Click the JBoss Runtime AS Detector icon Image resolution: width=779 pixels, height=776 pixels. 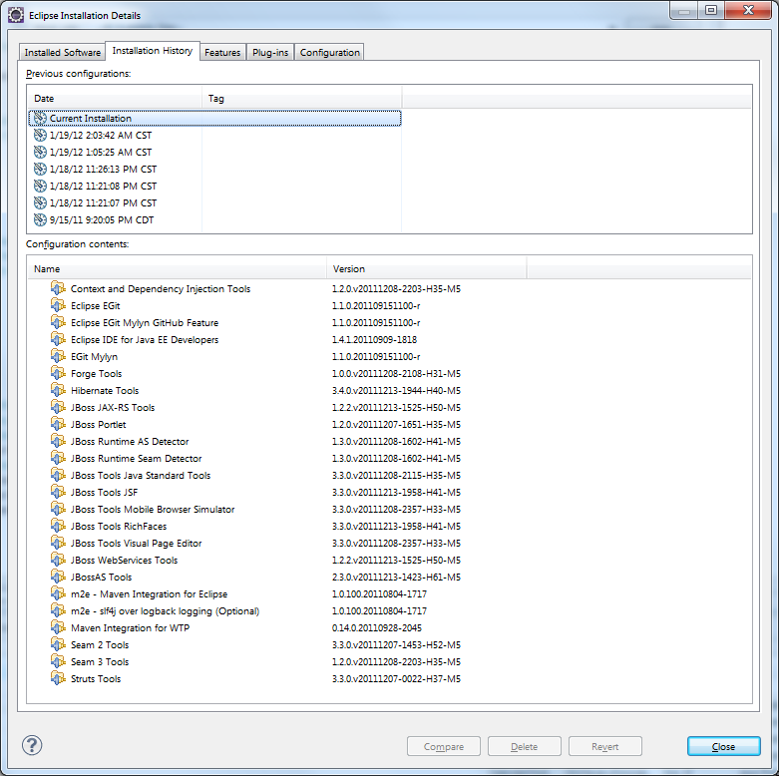[58, 441]
